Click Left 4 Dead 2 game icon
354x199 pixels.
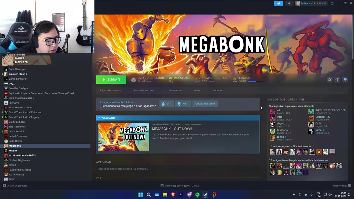[6, 131]
